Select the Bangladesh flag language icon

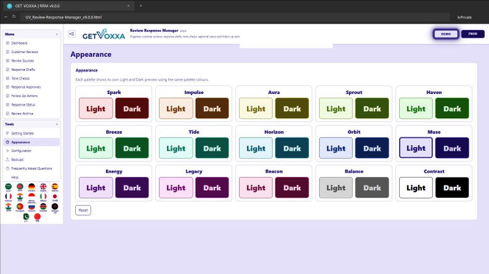point(20,187)
